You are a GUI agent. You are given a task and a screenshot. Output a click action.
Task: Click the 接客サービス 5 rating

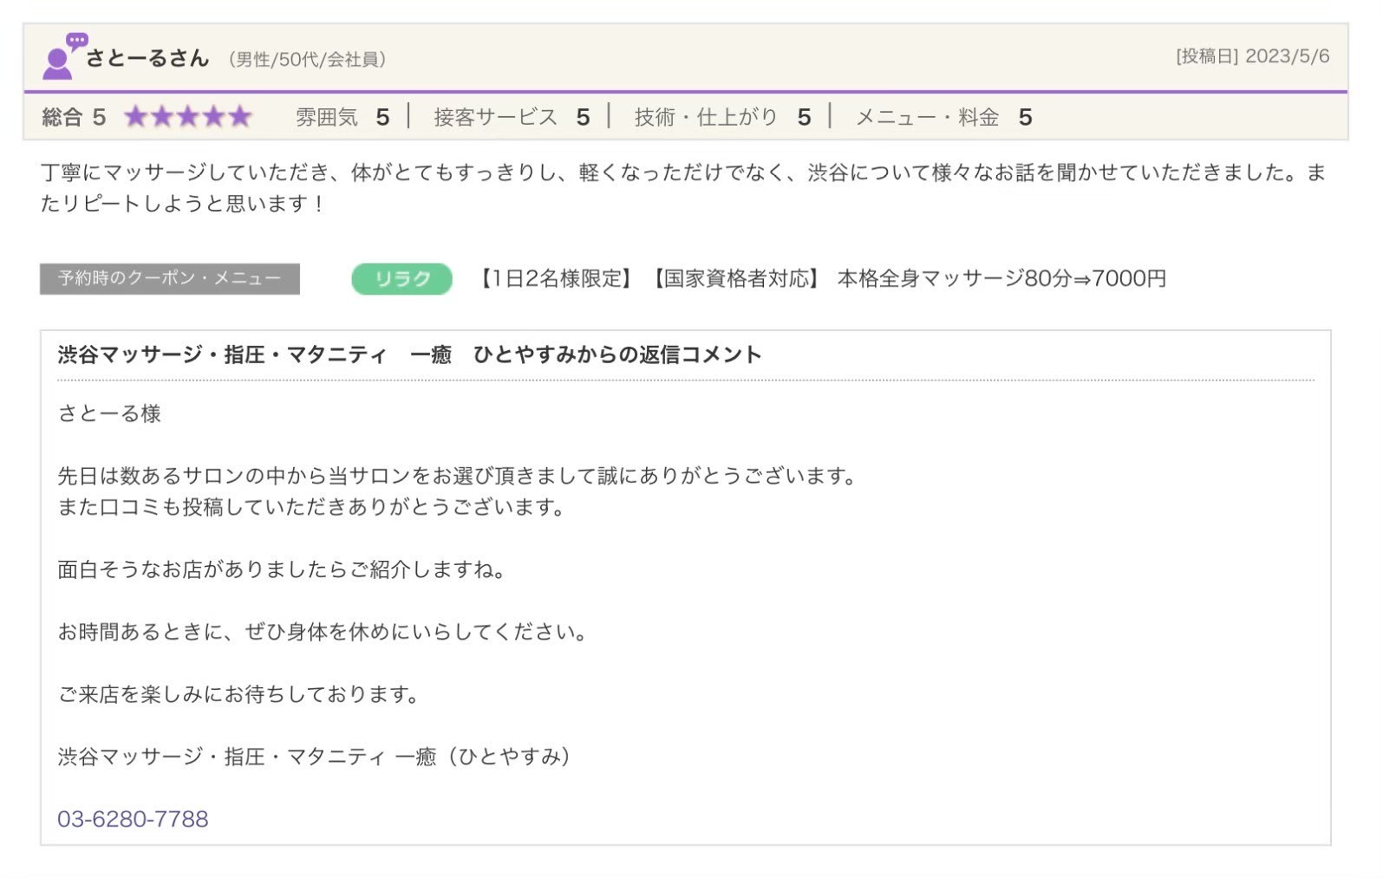pyautogui.click(x=512, y=117)
